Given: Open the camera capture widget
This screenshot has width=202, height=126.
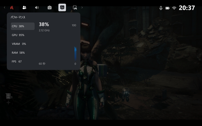Looking at the screenshot, I should [49, 8].
